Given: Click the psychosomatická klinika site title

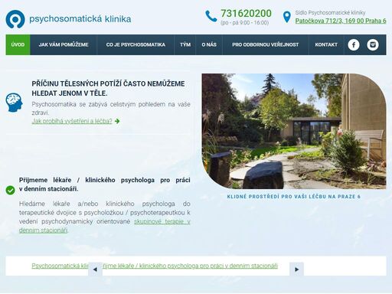Looking at the screenshot, I should click(x=80, y=19).
